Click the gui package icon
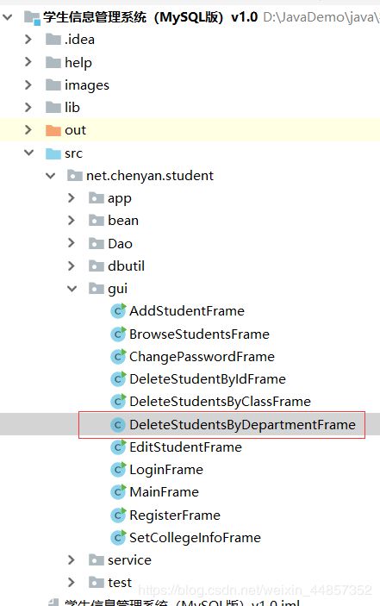This screenshot has height=606, width=380. click(x=97, y=288)
